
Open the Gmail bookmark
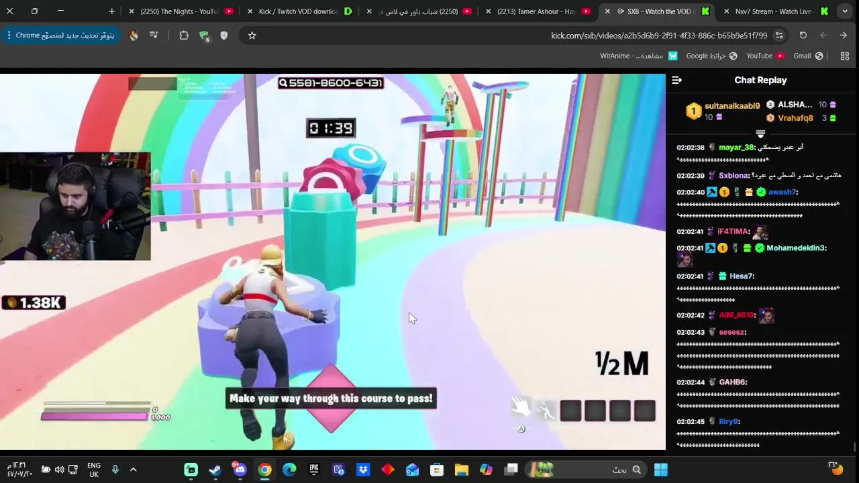click(808, 56)
